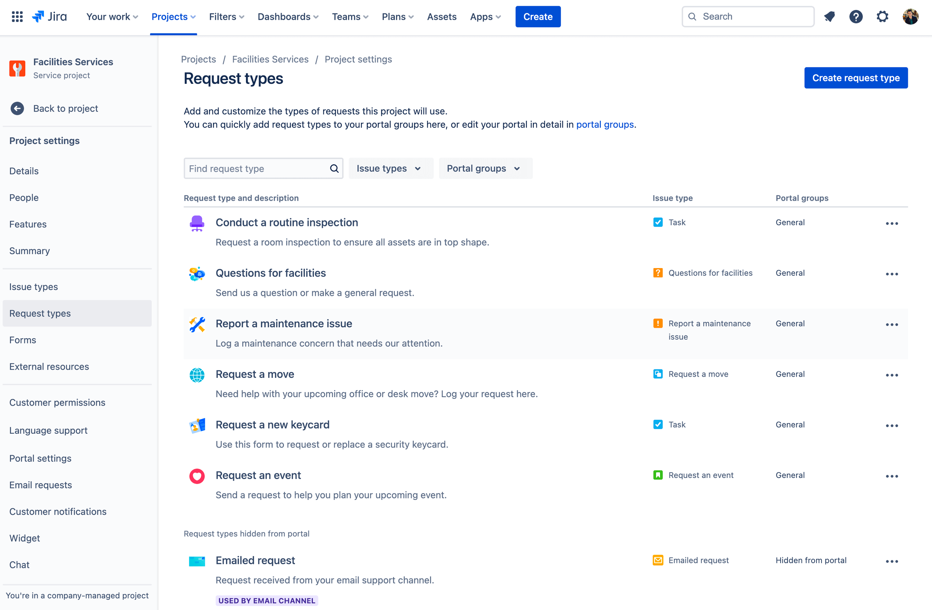Select Request types in project settings sidebar
This screenshot has height=610, width=932.
40,313
